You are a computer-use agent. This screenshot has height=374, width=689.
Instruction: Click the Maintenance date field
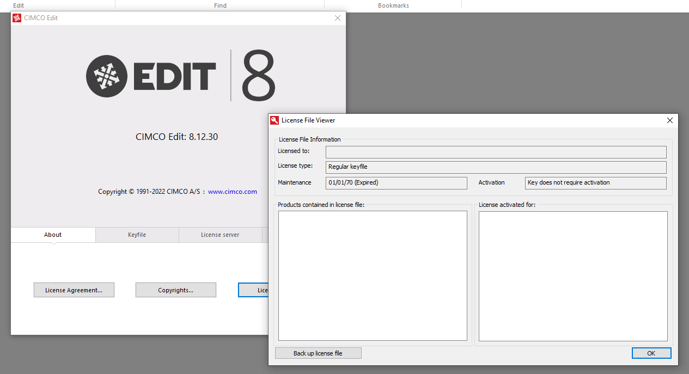397,183
